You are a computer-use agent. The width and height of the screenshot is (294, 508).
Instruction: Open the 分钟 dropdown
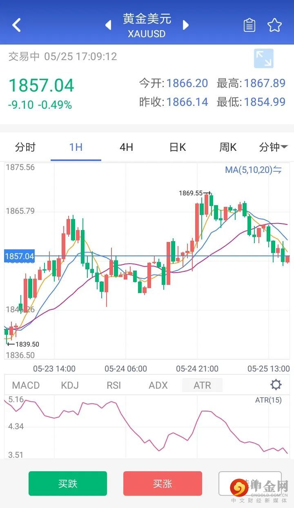274,147
